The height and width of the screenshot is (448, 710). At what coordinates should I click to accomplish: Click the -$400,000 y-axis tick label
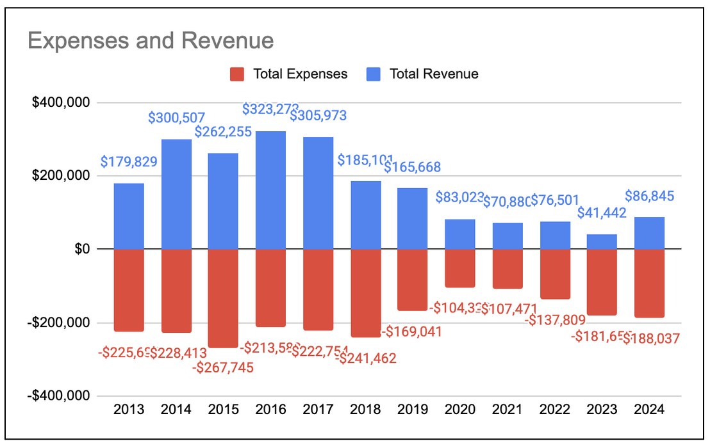pyautogui.click(x=59, y=395)
